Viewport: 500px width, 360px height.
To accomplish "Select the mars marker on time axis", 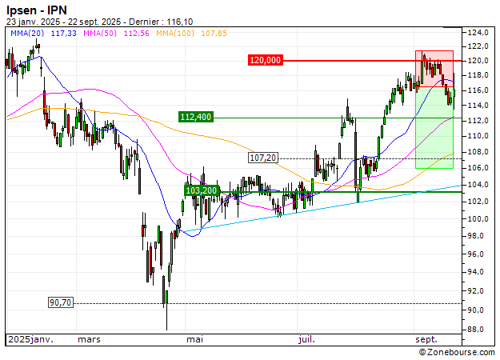I will (89, 339).
